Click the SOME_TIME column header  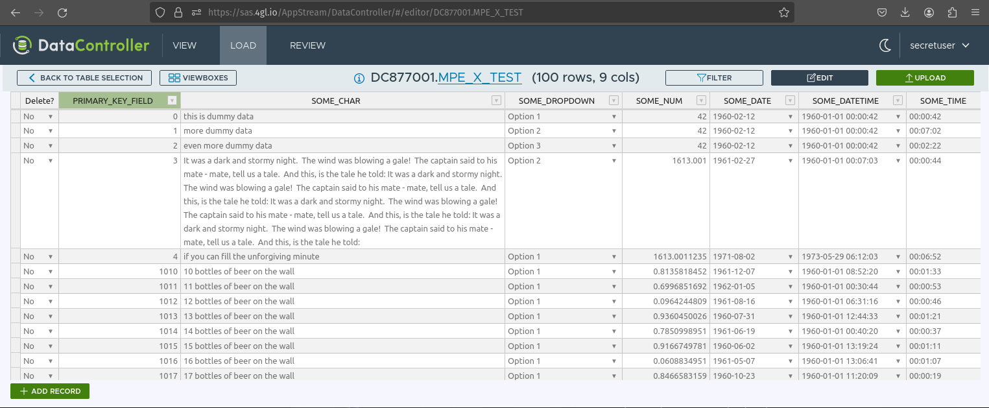point(943,101)
